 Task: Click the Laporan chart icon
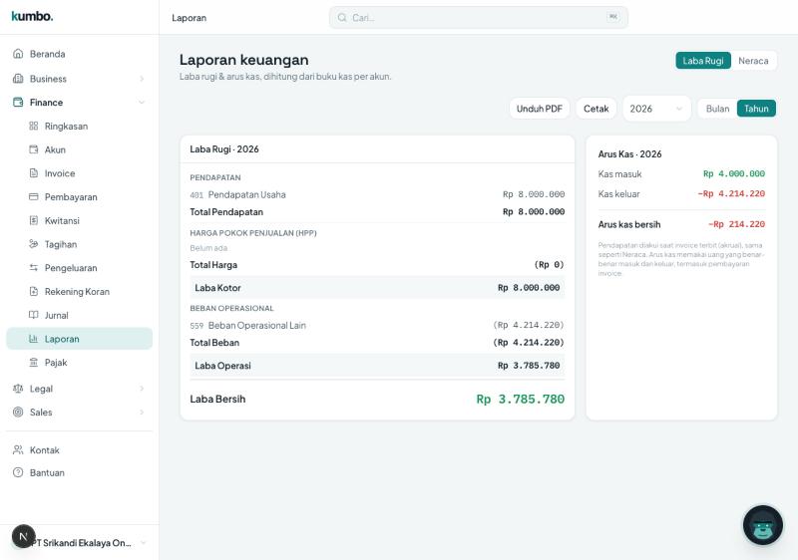(x=34, y=339)
